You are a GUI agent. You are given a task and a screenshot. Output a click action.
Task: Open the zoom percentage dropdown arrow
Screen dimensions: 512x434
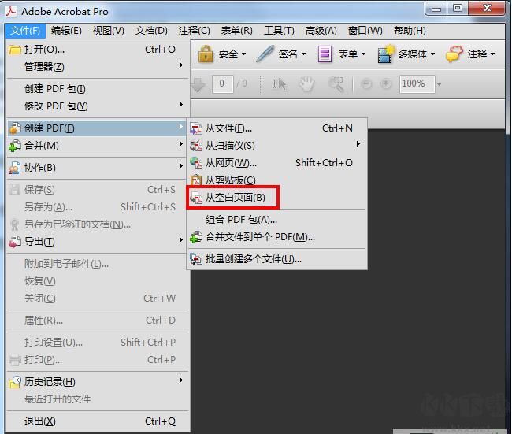(440, 85)
